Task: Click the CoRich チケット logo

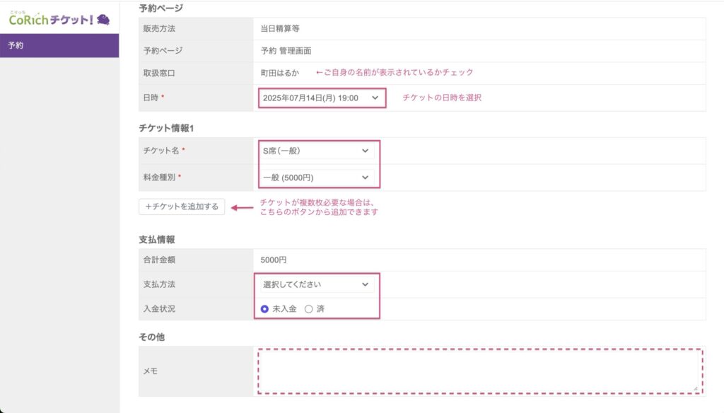Action: point(49,19)
